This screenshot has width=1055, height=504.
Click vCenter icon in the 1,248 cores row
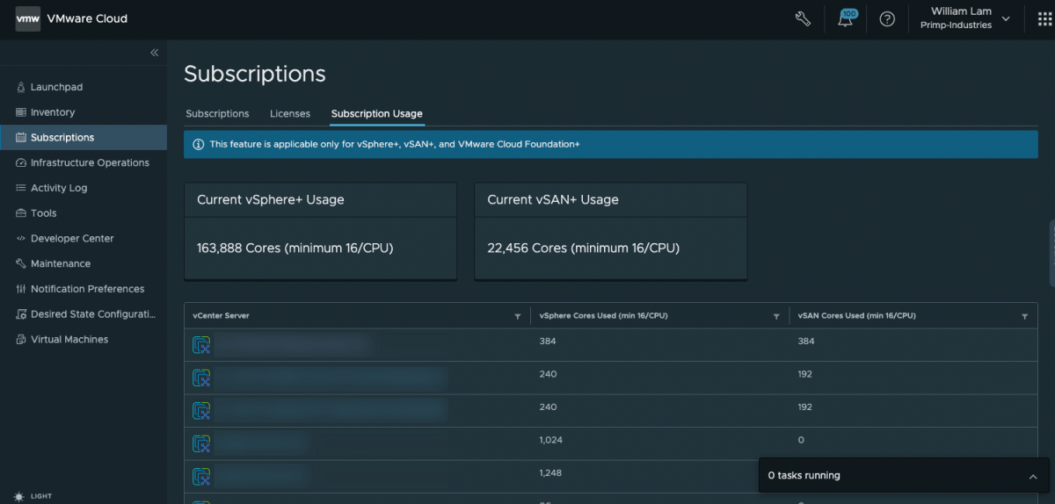(x=201, y=477)
